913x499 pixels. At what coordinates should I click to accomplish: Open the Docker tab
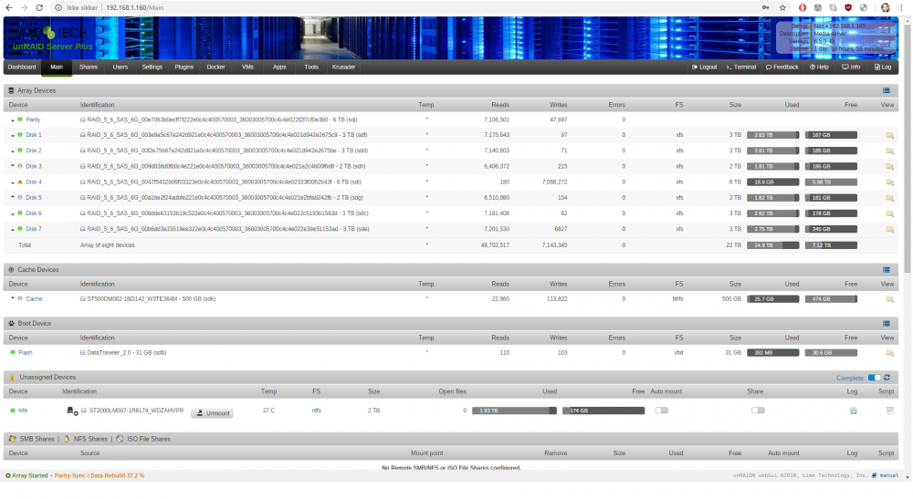(215, 67)
